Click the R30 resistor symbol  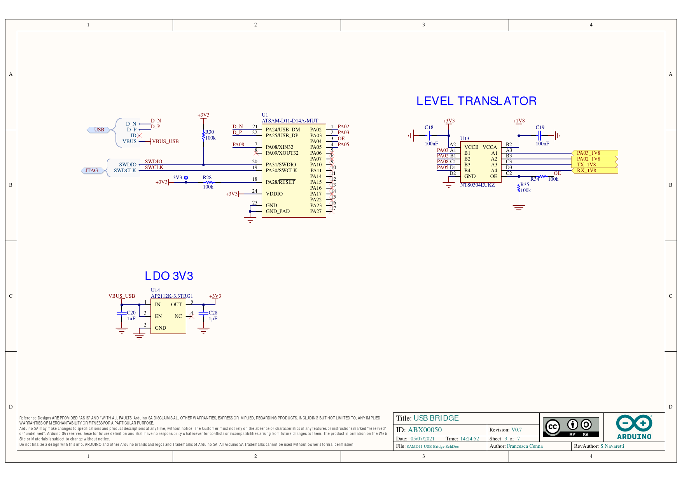(x=203, y=136)
